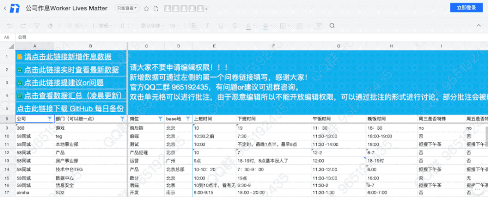Screen dimensions: 488x197
Task: Open the 部门 column filter
Action: (x=122, y=119)
